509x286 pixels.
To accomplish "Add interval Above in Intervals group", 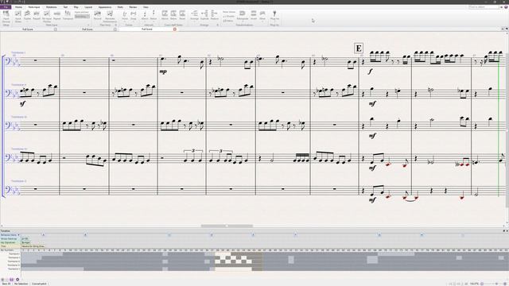I will coord(145,16).
